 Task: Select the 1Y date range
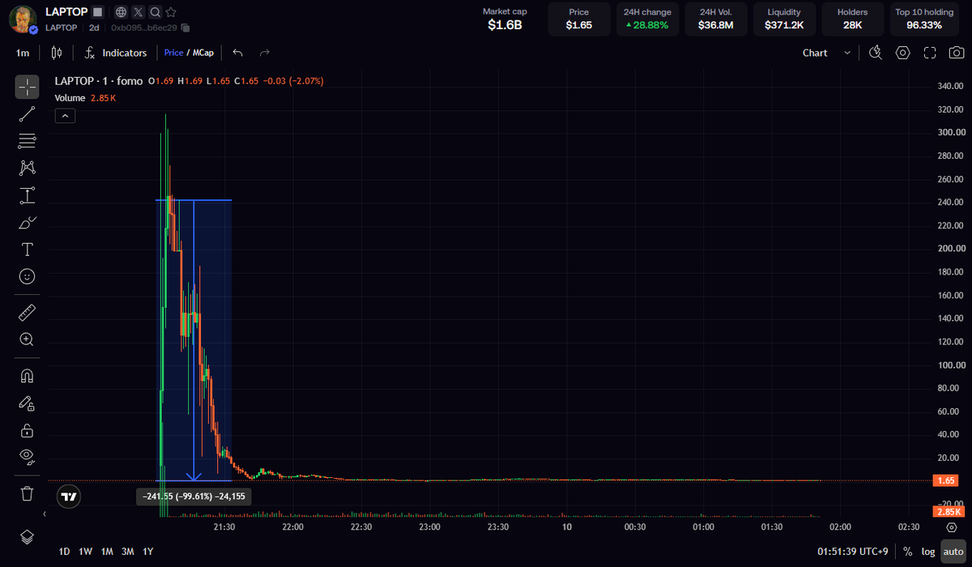coord(147,552)
